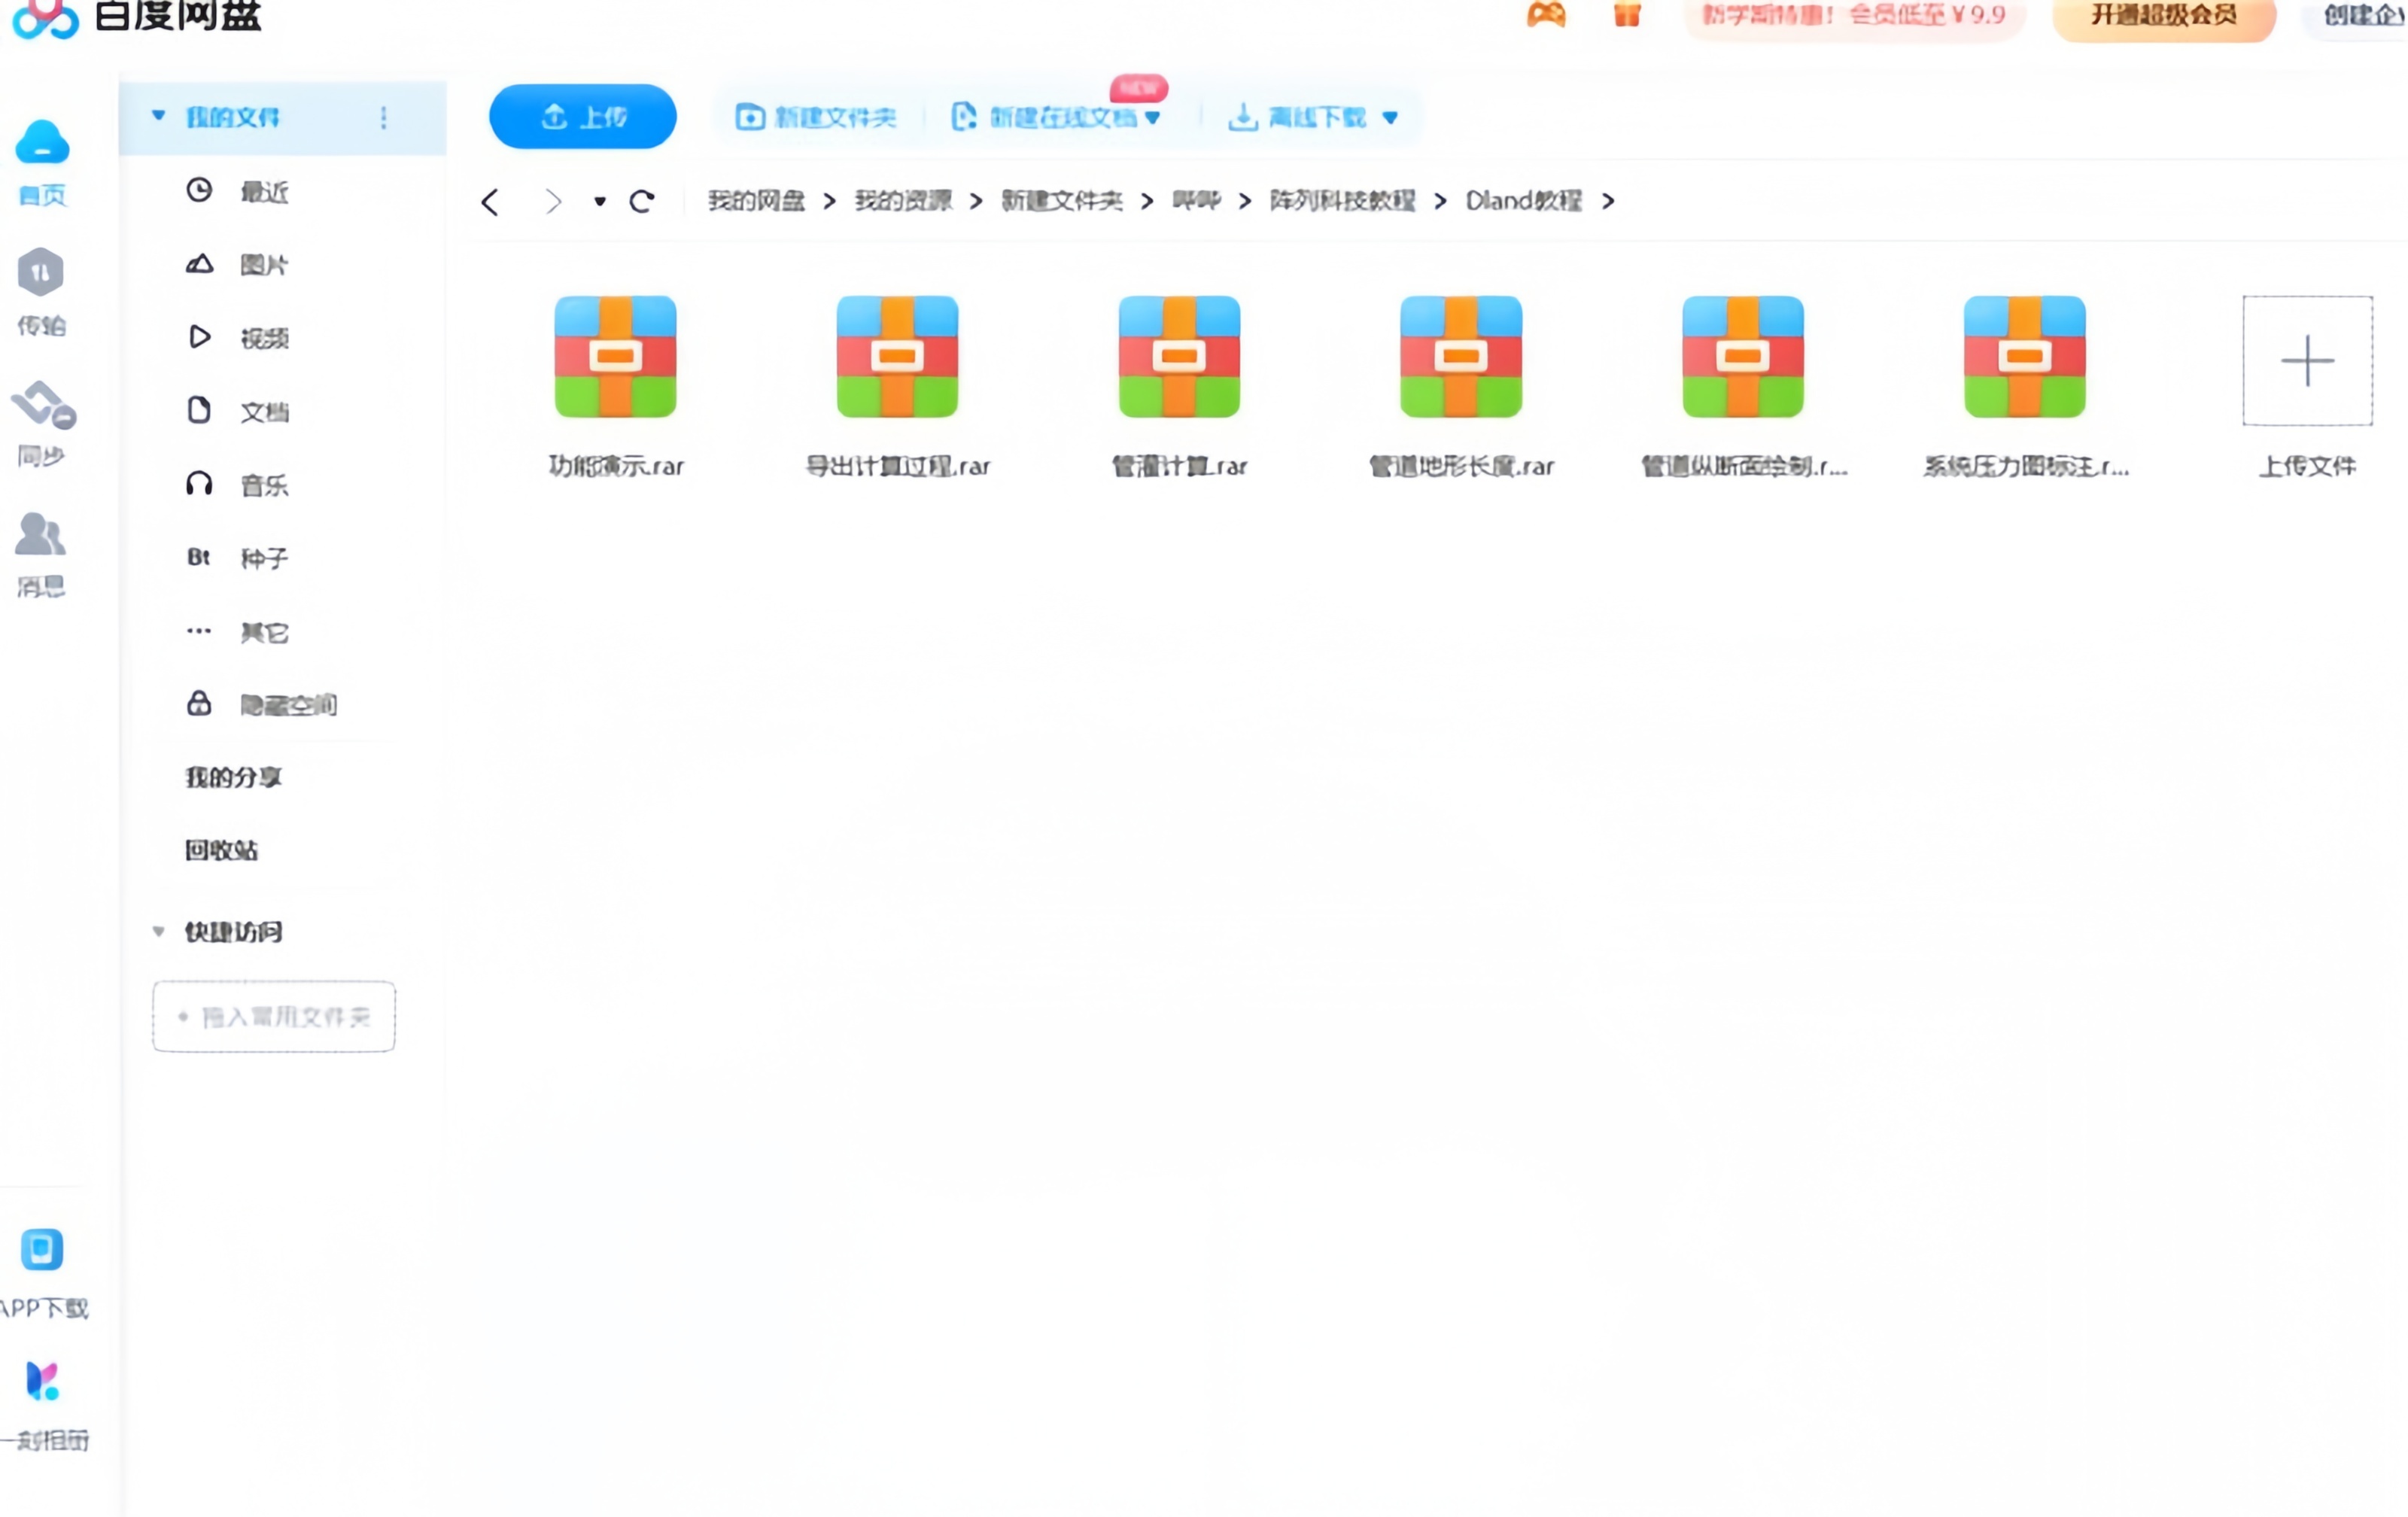The height and width of the screenshot is (1517, 2408).
Task: Click the refresh icon in navigation bar
Action: (642, 202)
